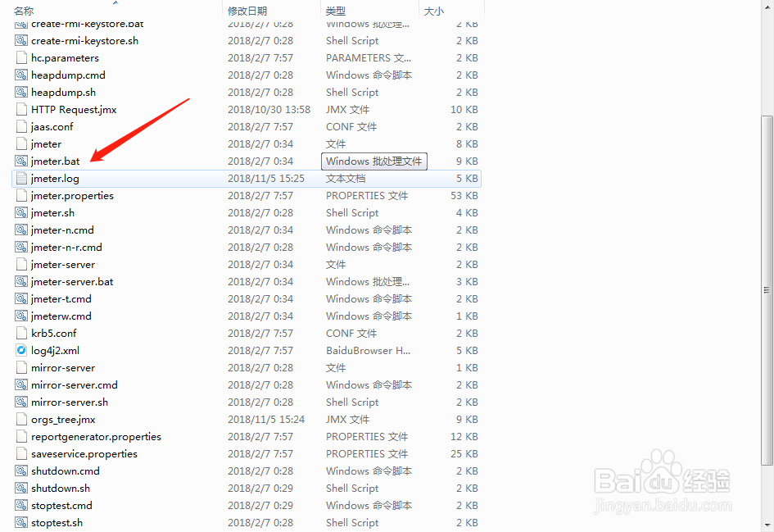Select the jaas.conf file name
Screen dimensions: 774x532
pos(52,127)
